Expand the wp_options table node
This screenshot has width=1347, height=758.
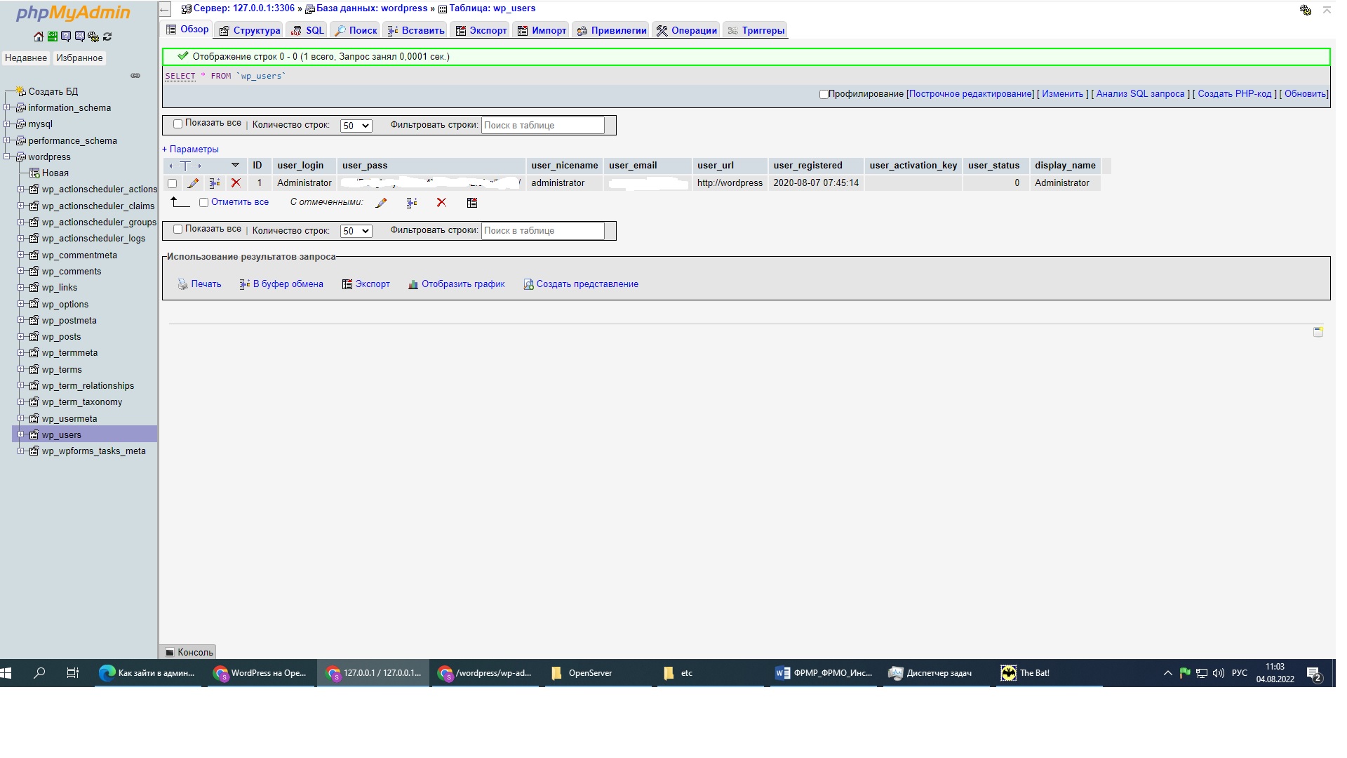pyautogui.click(x=21, y=304)
